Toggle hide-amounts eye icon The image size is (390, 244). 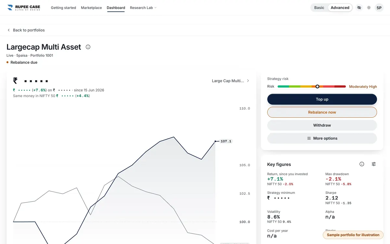pyautogui.click(x=359, y=7)
